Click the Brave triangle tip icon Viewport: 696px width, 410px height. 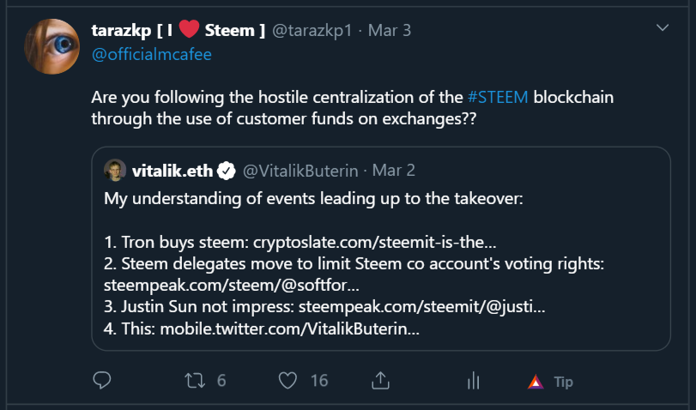coord(536,382)
